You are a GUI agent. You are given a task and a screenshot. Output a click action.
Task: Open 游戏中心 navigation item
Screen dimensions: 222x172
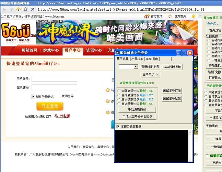(51, 50)
